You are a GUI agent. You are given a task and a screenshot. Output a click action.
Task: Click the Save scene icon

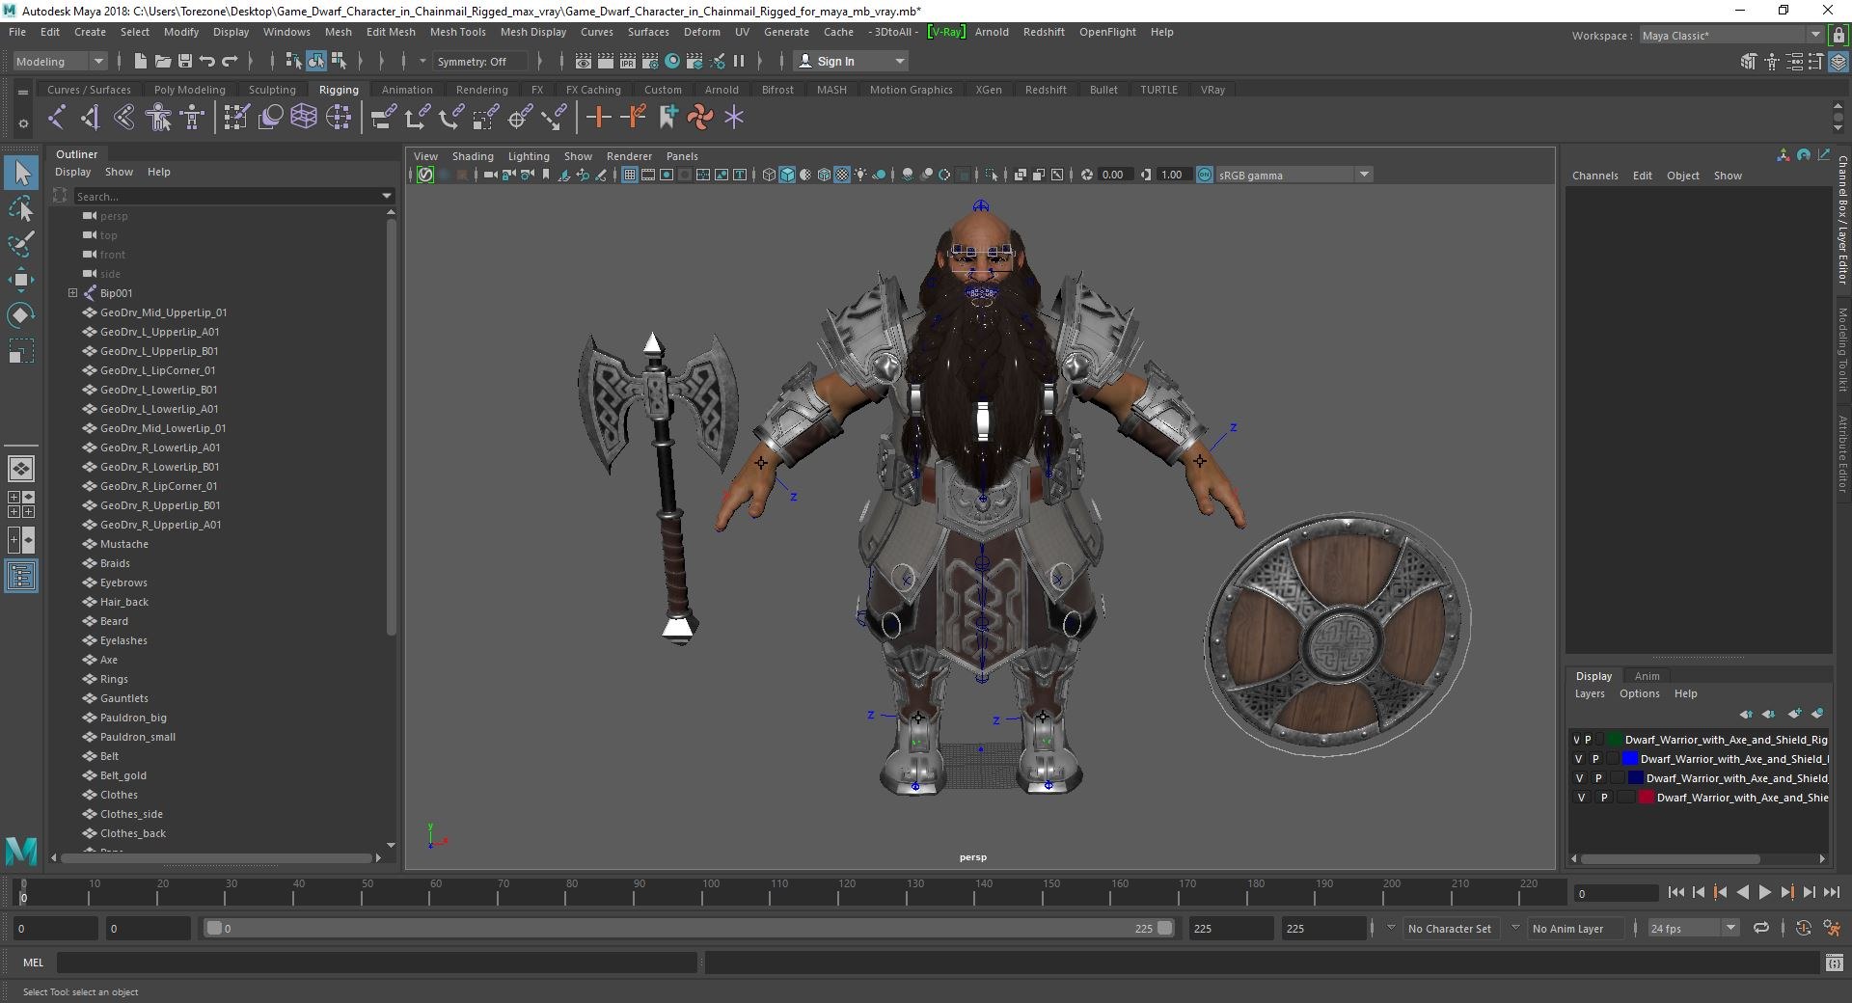point(185,61)
